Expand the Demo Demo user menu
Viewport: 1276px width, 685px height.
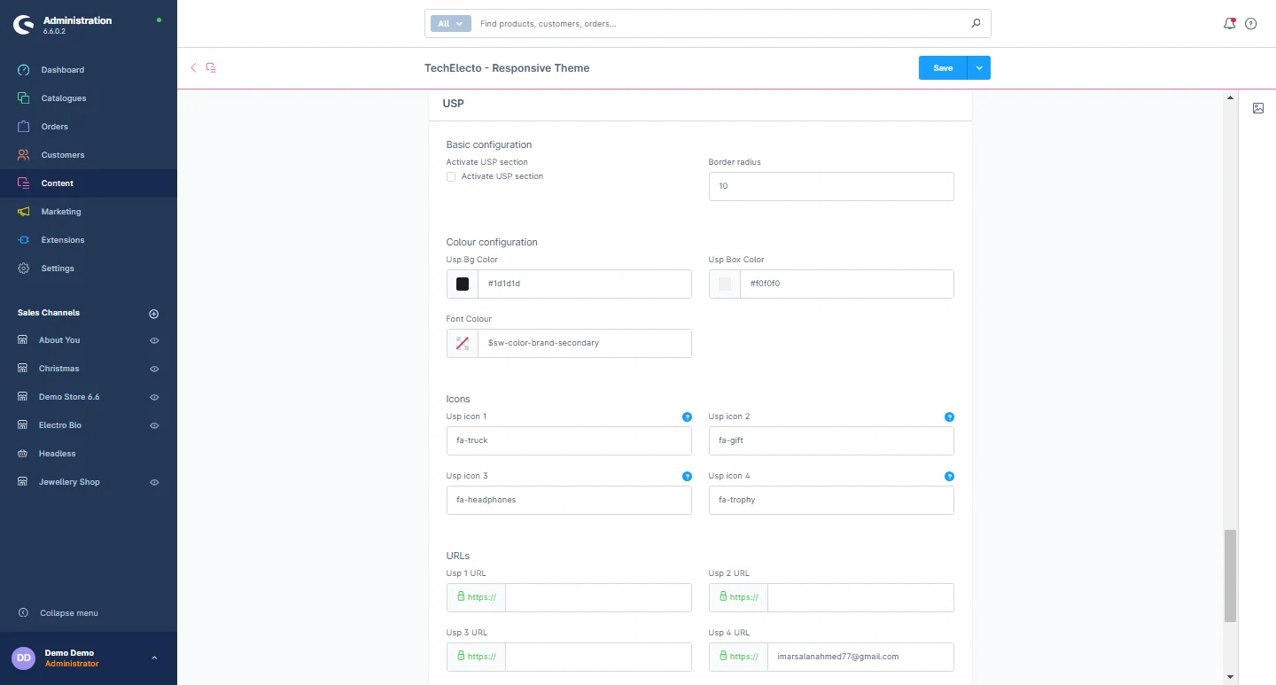point(154,658)
